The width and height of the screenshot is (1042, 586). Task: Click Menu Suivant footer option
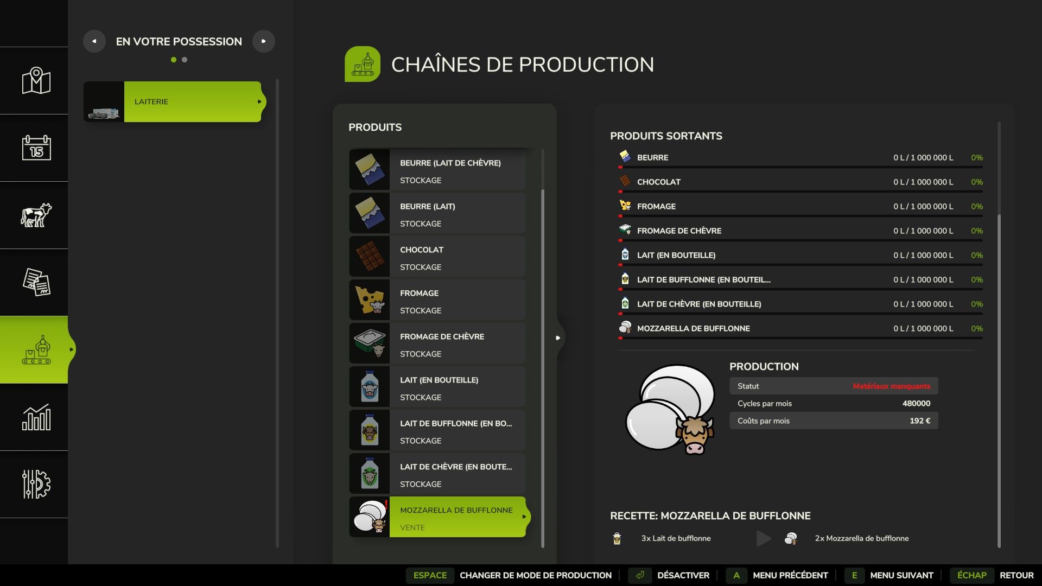click(x=901, y=575)
